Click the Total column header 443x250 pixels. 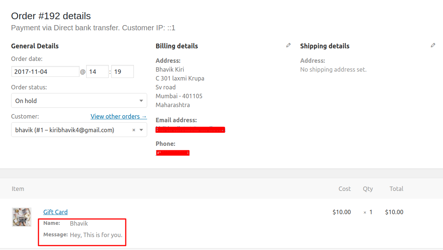[396, 188]
